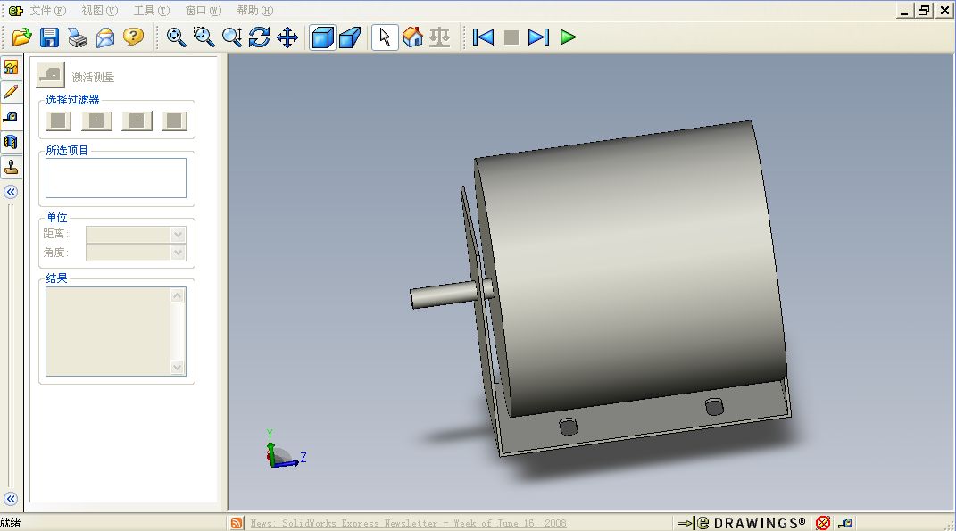Open the mass properties scale icon
956x531 pixels.
pos(439,37)
